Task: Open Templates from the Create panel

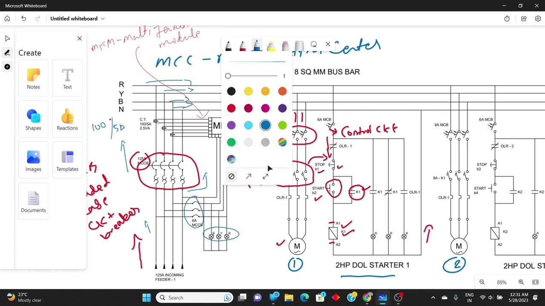Action: click(x=67, y=160)
